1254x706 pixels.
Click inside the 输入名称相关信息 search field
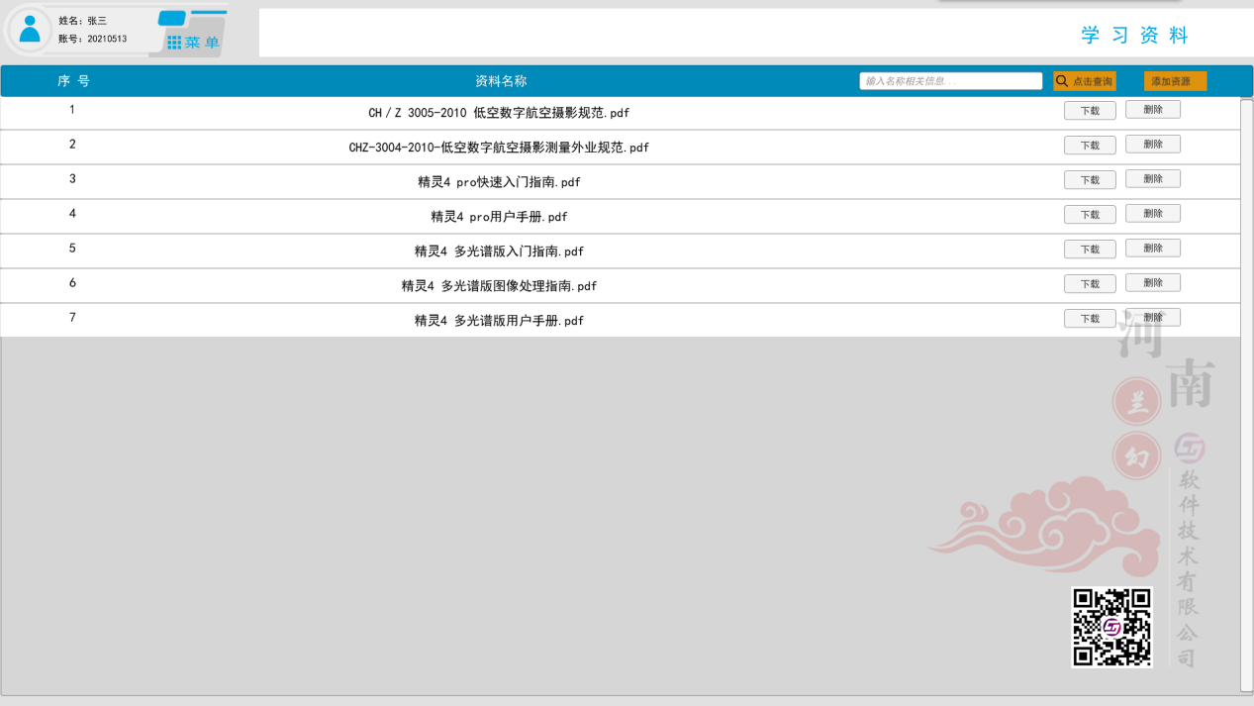point(950,80)
